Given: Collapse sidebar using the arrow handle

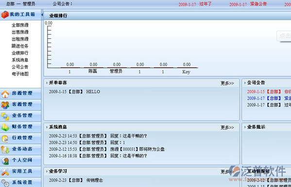Looking at the screenshot, I should click(42, 15).
